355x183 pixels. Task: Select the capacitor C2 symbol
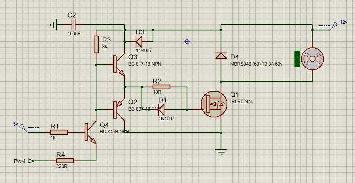click(x=73, y=25)
